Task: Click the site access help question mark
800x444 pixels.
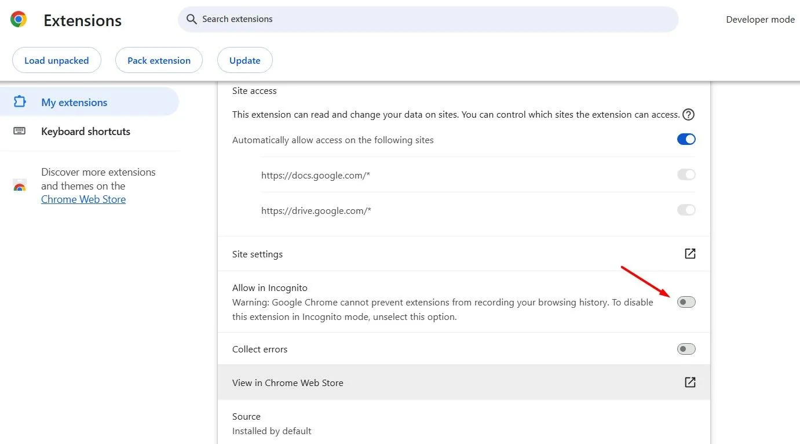Action: click(688, 114)
